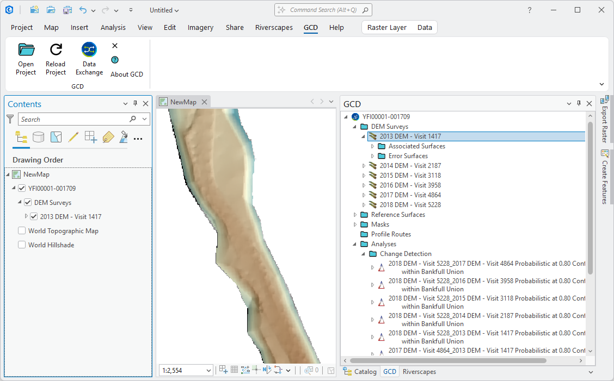Viewport: 614px width, 381px height.
Task: Click the Reload Project icon
Action: 56,50
